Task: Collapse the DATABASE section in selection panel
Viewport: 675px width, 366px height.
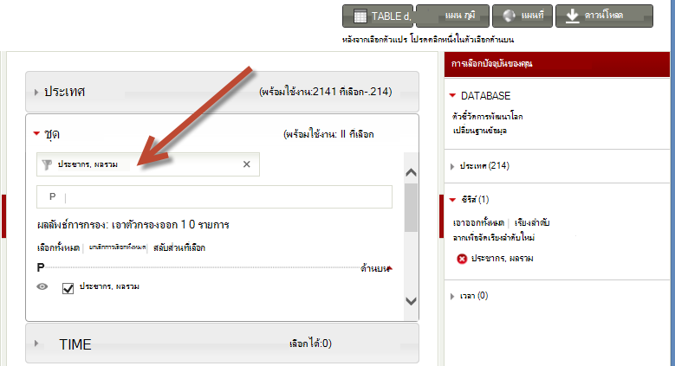Action: pyautogui.click(x=452, y=95)
